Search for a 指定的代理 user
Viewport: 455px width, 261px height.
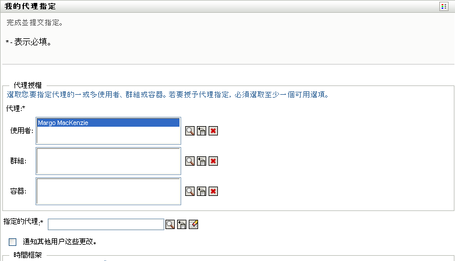170,224
